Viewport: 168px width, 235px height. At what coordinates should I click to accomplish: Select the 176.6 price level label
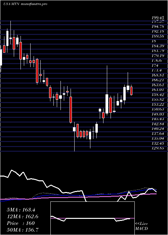(157, 60)
